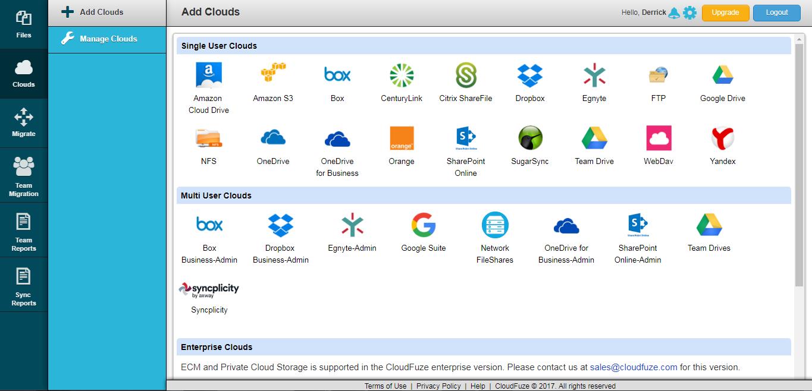Go to the Files section
The height and width of the screenshot is (391, 812).
click(23, 24)
